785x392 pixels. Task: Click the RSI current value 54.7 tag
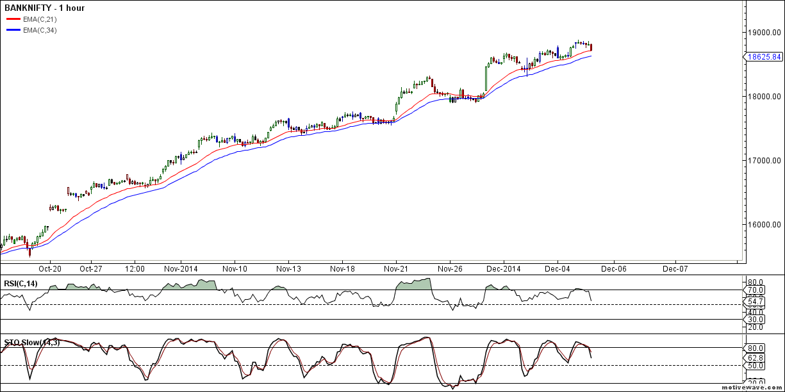coord(757,302)
